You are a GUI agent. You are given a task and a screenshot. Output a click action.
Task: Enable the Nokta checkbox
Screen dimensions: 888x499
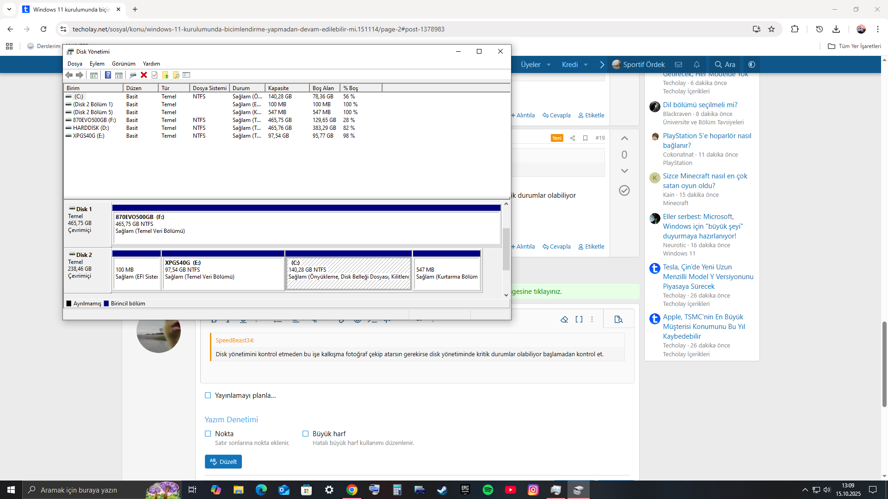click(208, 434)
